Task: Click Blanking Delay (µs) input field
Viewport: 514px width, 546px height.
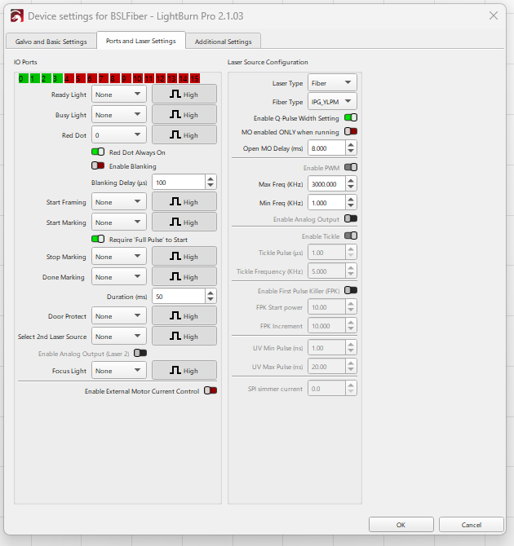Action: click(x=179, y=182)
